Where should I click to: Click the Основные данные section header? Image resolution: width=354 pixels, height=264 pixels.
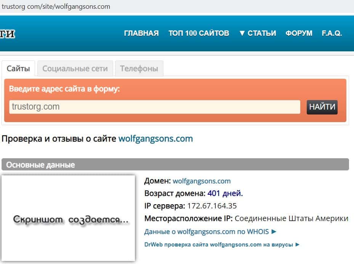[175, 165]
